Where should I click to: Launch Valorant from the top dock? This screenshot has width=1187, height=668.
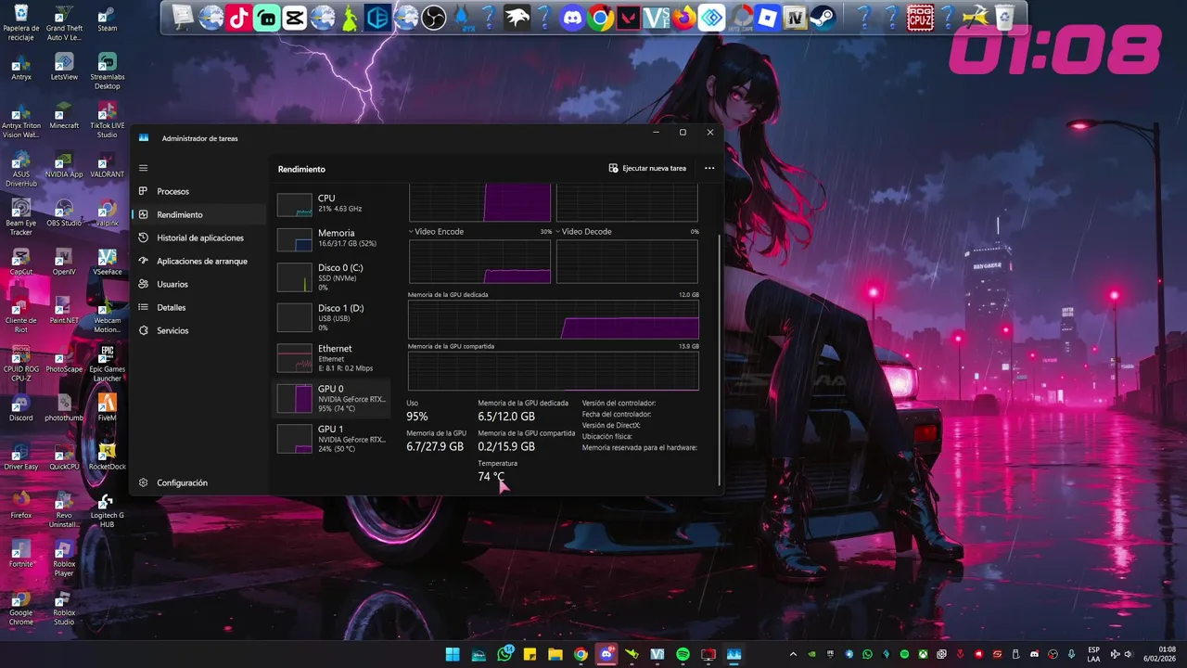pos(628,18)
